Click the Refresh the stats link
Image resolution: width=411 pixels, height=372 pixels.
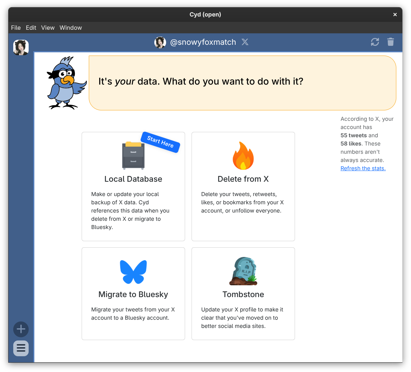coord(363,168)
